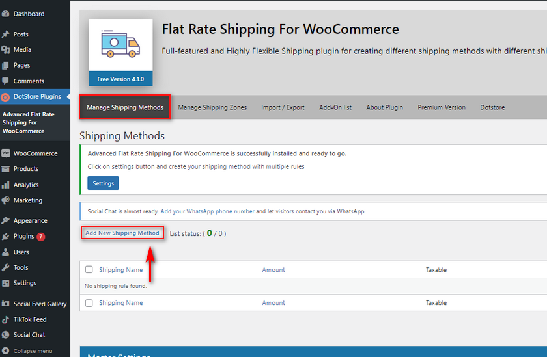This screenshot has width=547, height=357.
Task: Click Add New Shipping Method button
Action: [122, 233]
